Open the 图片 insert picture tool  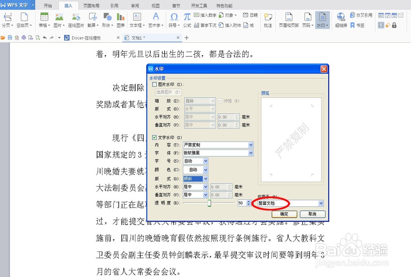[60, 19]
